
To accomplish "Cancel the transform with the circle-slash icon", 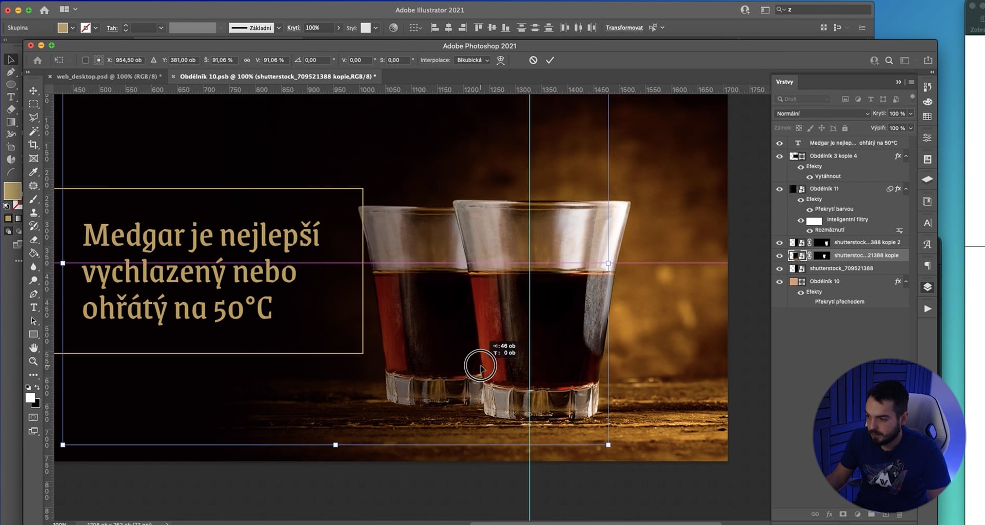I will click(x=533, y=60).
